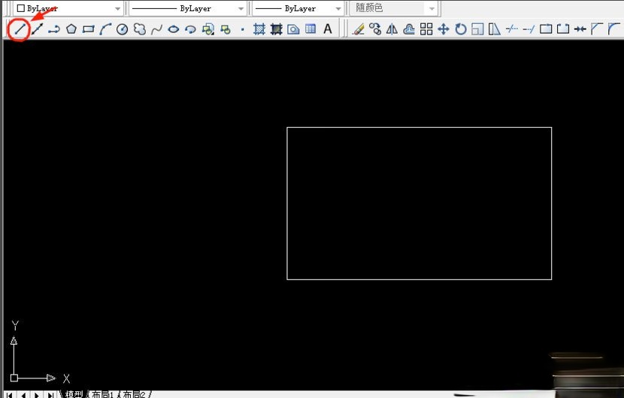Open the Gradient fill tool
The height and width of the screenshot is (398, 624).
276,29
